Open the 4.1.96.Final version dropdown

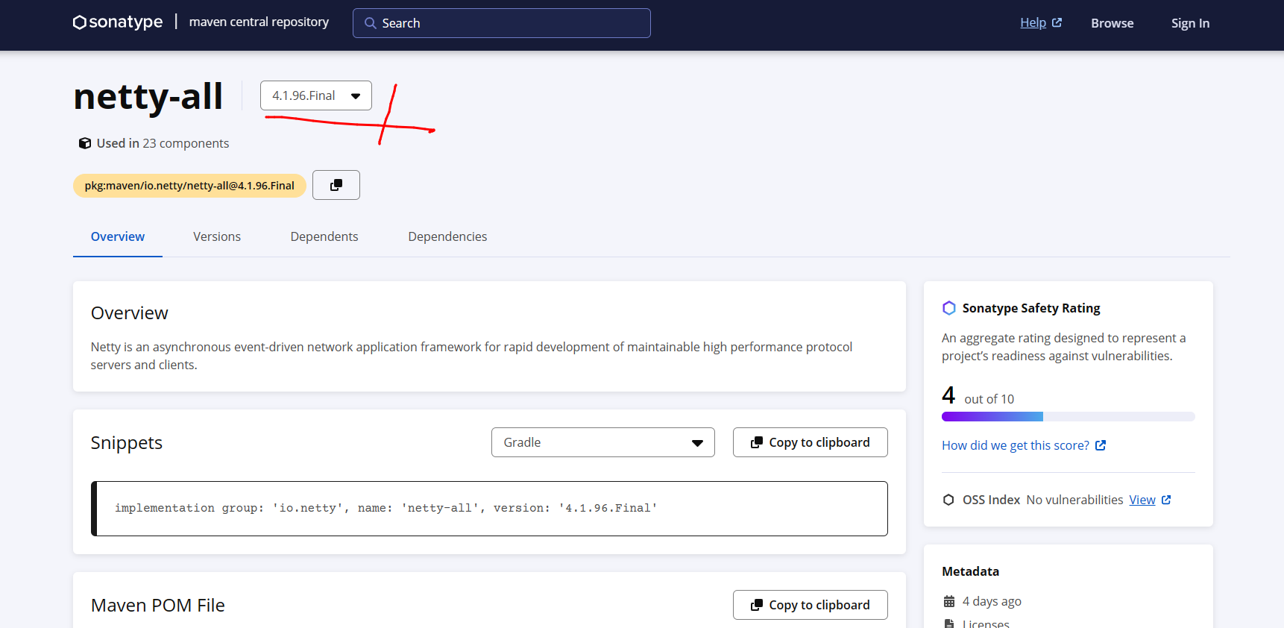coord(316,95)
